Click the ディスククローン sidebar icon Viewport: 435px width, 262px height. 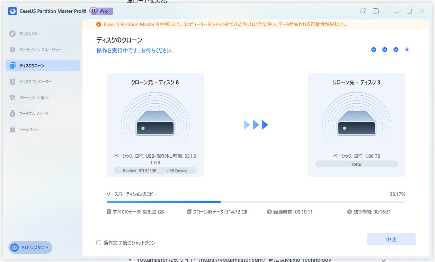[x=12, y=65]
